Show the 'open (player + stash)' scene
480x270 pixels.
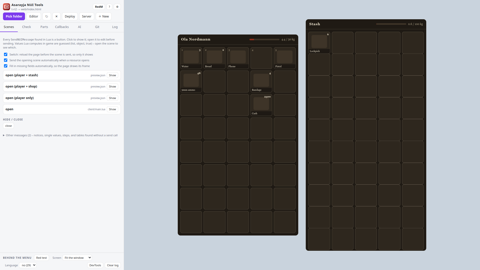click(112, 75)
